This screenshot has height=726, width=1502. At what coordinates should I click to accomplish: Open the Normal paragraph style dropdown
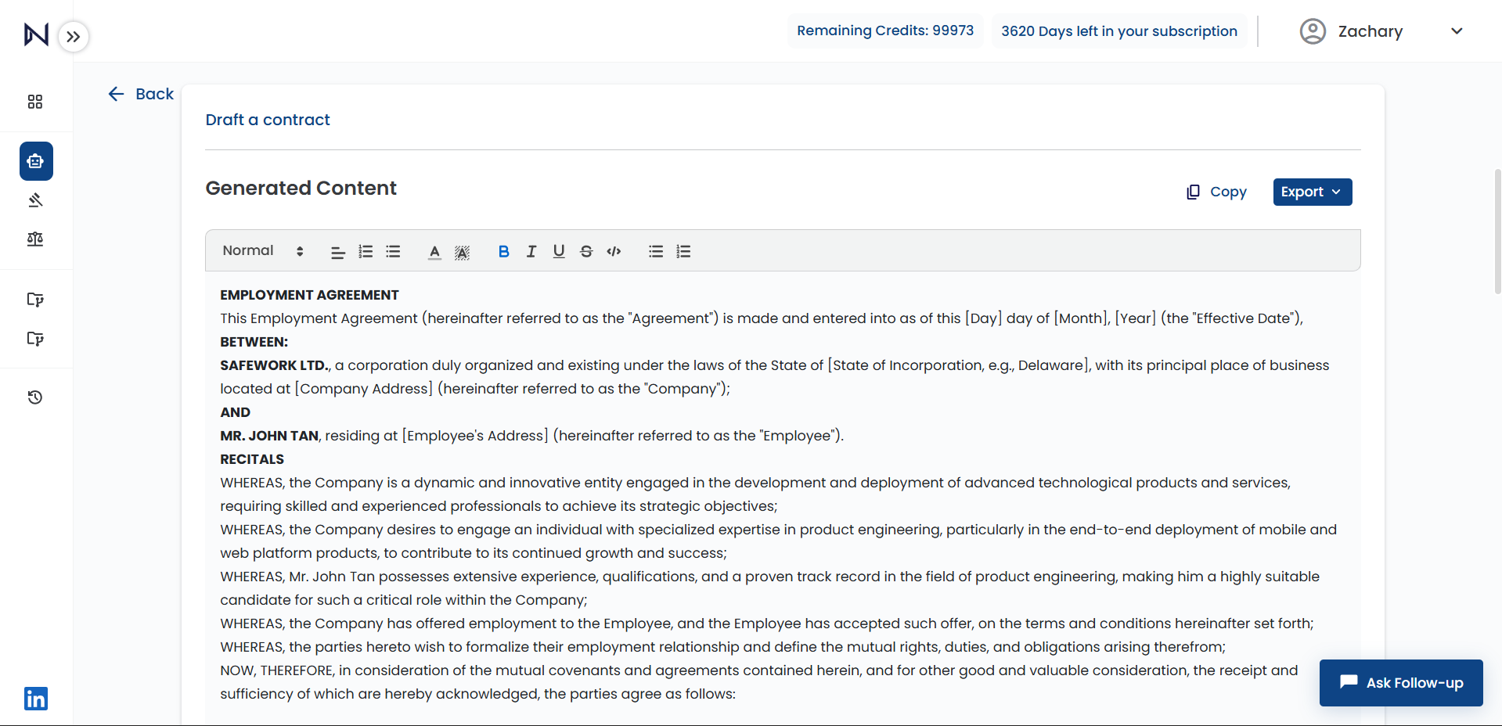click(262, 251)
